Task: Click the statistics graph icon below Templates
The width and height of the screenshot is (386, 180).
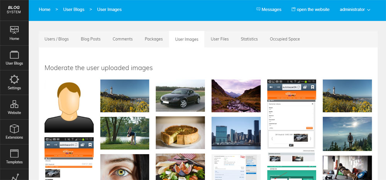Action: point(14,177)
